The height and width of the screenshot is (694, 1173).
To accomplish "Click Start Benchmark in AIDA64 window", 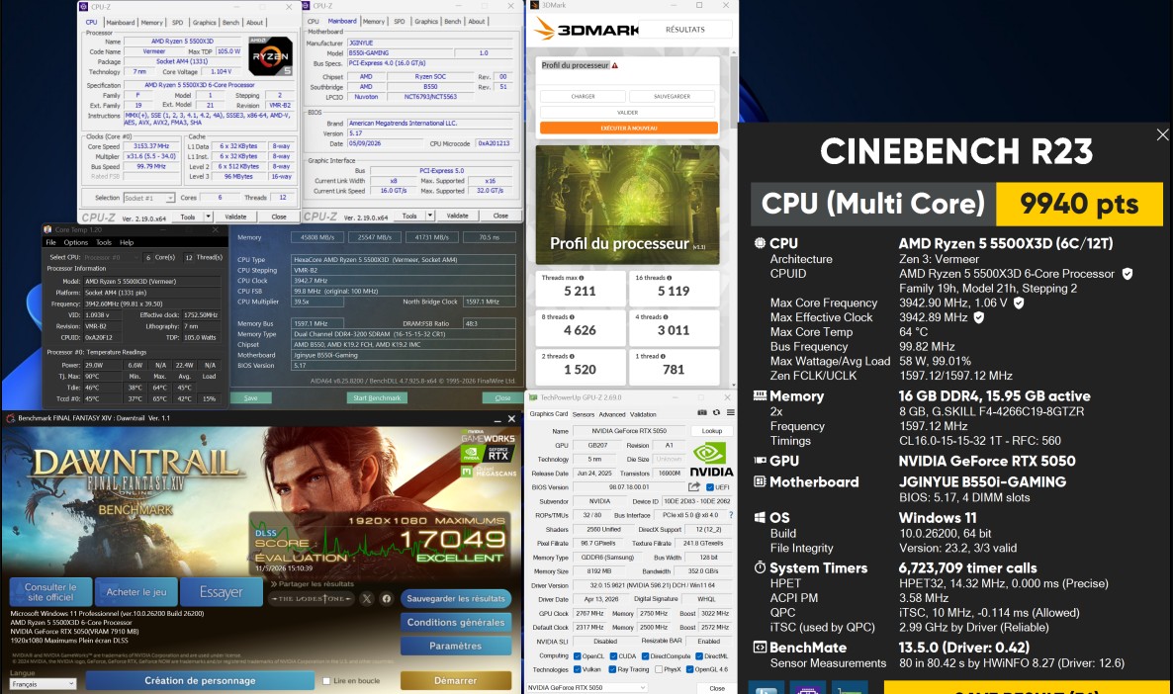I will coord(377,397).
